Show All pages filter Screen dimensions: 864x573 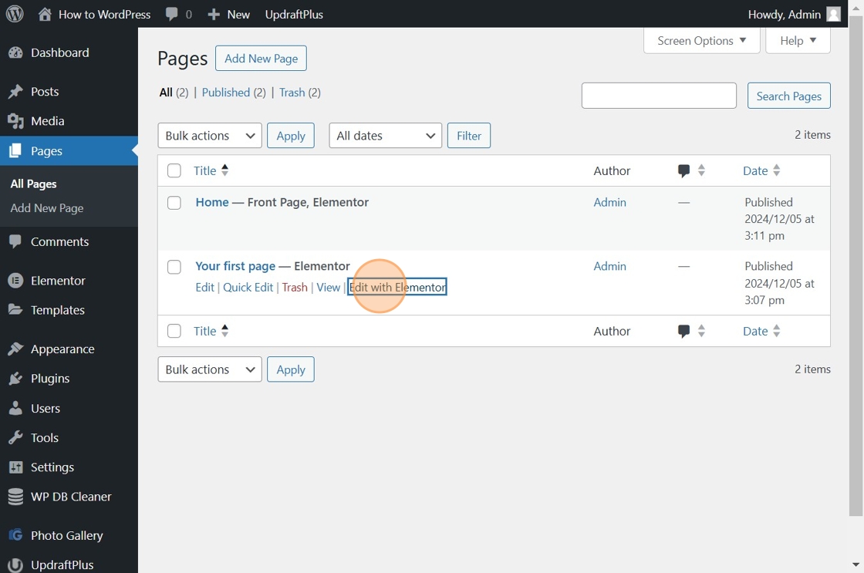166,93
